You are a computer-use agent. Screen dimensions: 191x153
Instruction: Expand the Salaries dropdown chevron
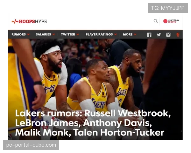coord(54,34)
